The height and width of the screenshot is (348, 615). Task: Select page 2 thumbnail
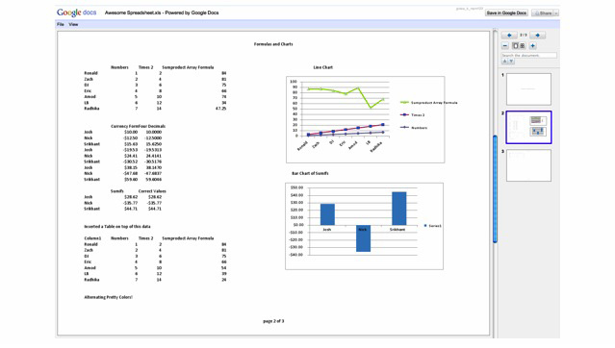click(x=528, y=127)
